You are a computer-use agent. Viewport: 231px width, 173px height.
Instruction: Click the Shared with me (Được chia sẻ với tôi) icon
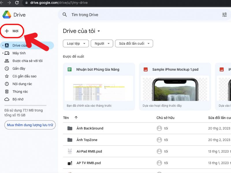click(7, 61)
